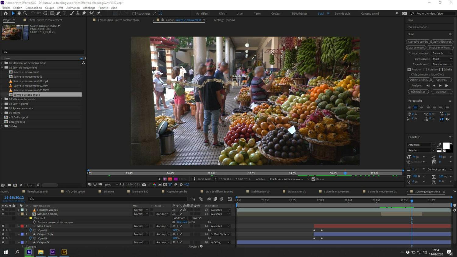Screen dimensions: 457x257
Task: Toggle the Shy layers icon in timeline
Action: point(209,199)
